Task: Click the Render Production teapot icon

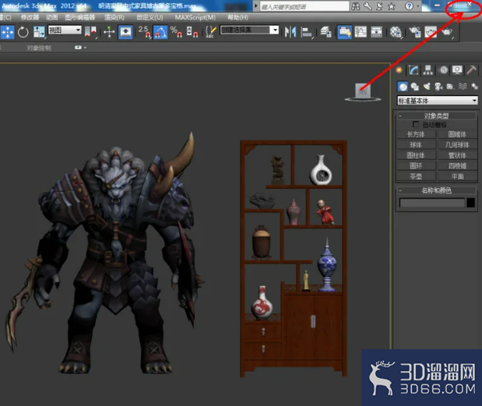Action: point(447,32)
